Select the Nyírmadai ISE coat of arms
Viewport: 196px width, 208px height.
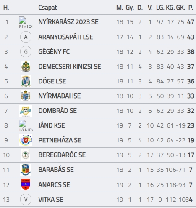click(x=26, y=96)
